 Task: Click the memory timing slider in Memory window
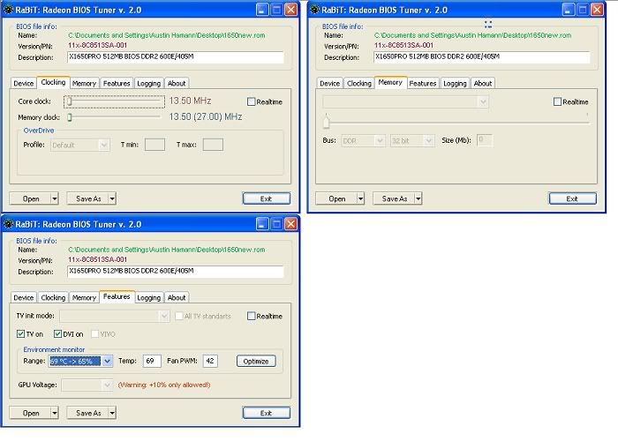coord(326,122)
